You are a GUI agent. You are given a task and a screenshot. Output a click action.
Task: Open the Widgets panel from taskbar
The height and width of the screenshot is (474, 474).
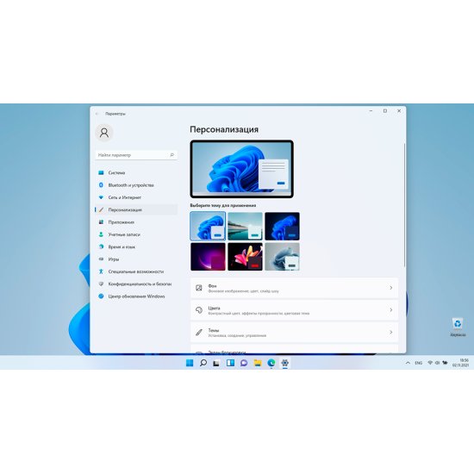[x=230, y=363]
